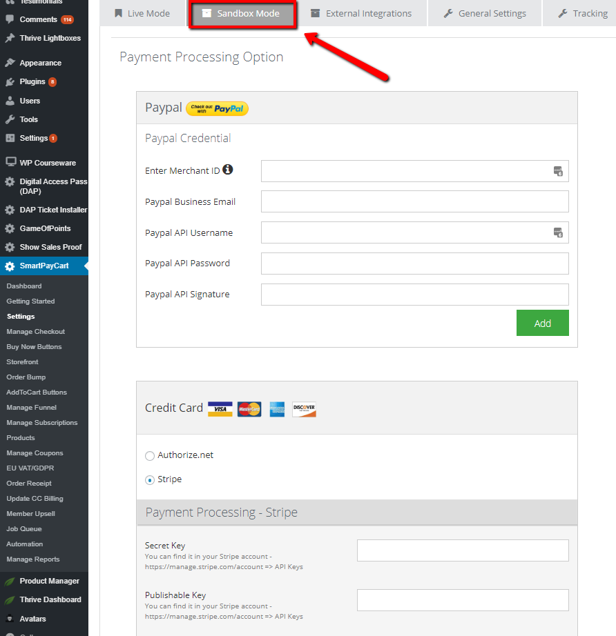Open EU VAT/GDPR sidebar link
This screenshot has width=616, height=636.
(x=30, y=468)
